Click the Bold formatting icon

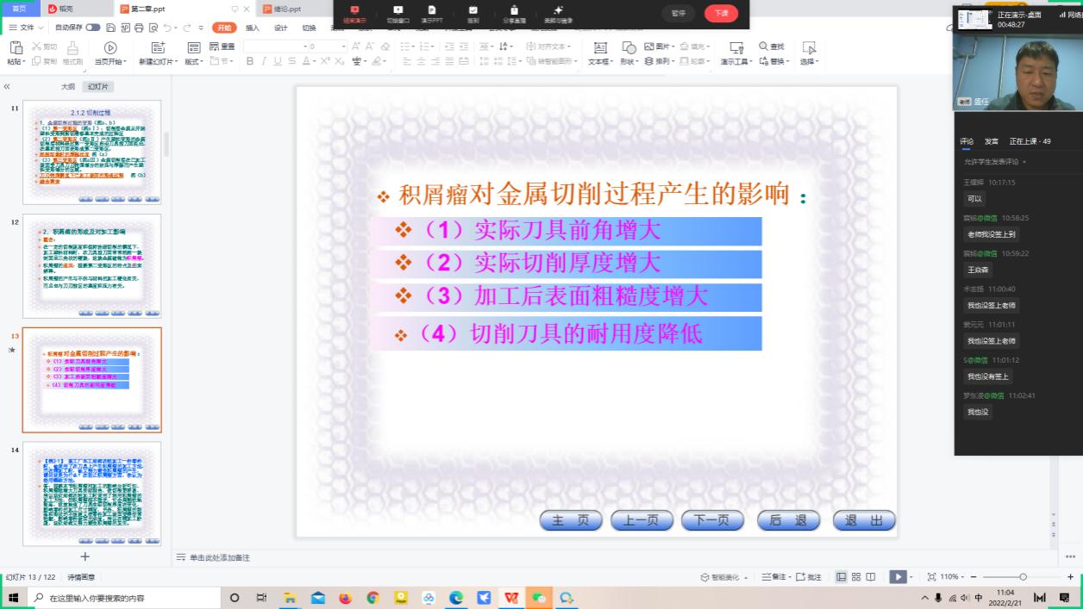250,61
